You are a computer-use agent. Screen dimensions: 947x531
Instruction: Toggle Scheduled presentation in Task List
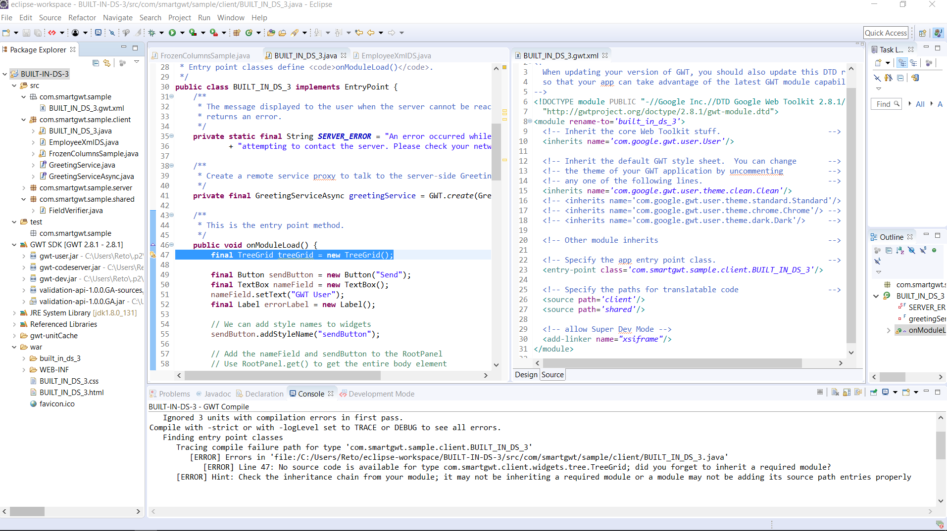[914, 63]
